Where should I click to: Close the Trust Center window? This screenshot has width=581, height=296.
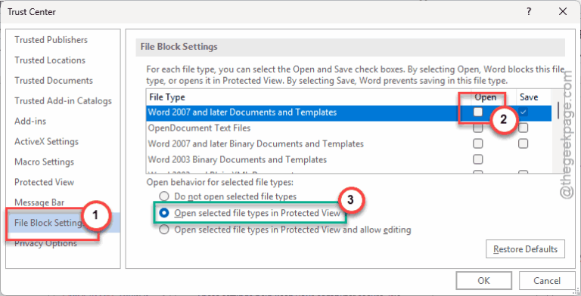click(x=563, y=12)
